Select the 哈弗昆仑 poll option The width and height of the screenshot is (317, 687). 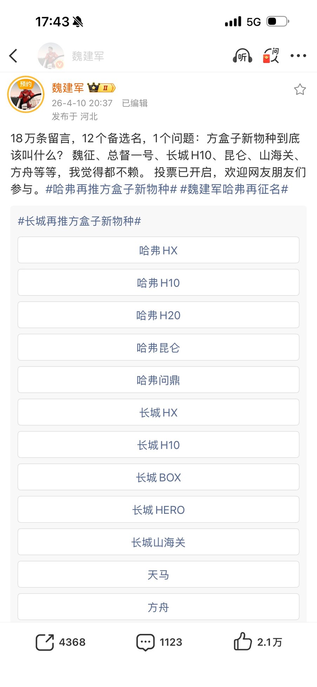click(158, 348)
